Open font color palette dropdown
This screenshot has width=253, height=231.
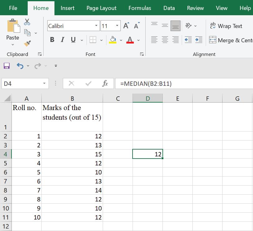138,40
